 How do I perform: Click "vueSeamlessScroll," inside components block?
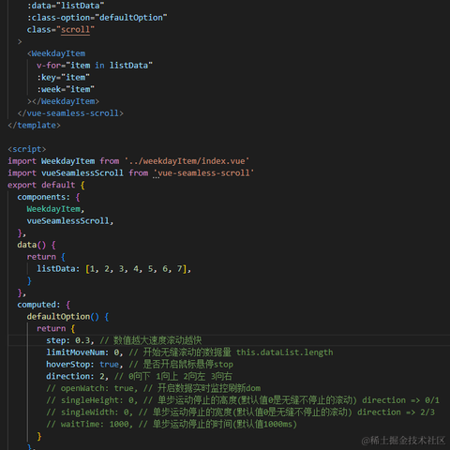tap(70, 221)
